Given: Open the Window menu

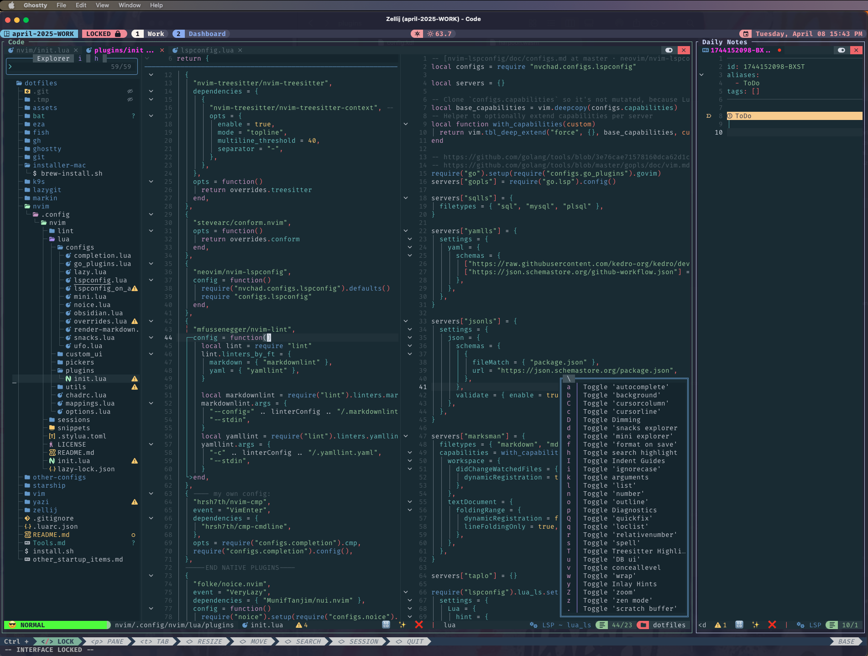Looking at the screenshot, I should 130,5.
